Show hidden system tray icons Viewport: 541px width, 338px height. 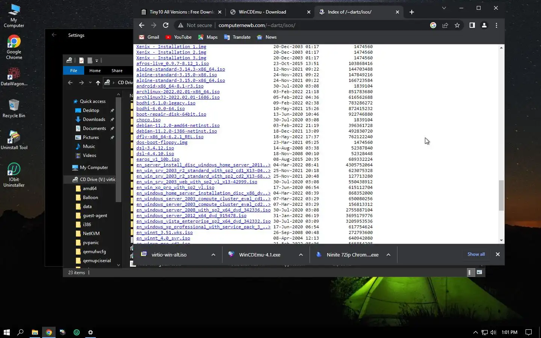click(475, 332)
